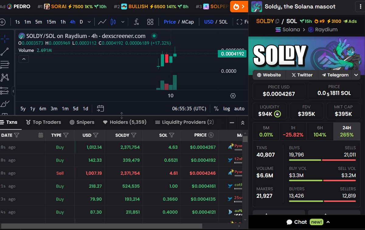The height and width of the screenshot is (230, 365).
Task: Select the 4h chart interval
Action: click(x=72, y=22)
